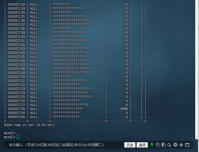
Task: Click the question-mark string in row 000007150
Action: (x=61, y=77)
